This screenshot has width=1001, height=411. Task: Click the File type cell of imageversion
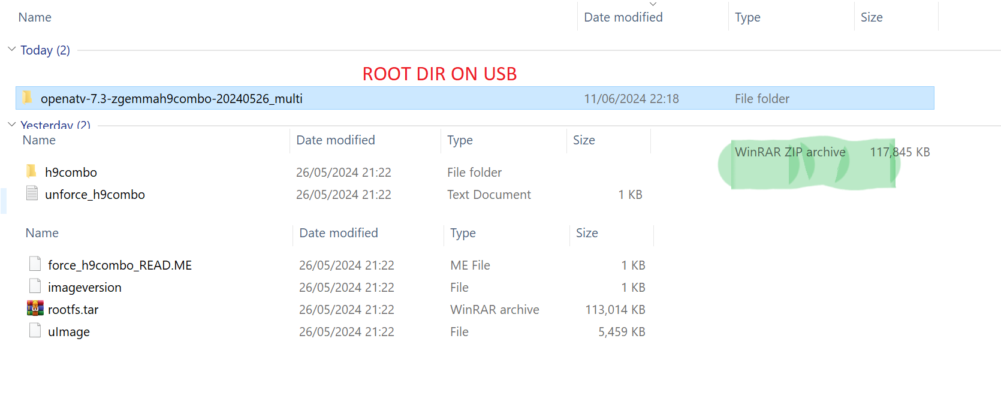(x=459, y=288)
